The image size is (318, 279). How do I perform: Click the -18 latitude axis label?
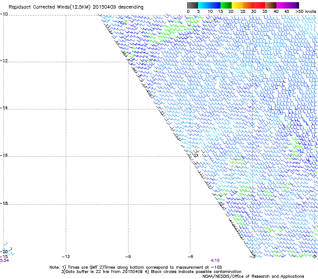click(4, 203)
